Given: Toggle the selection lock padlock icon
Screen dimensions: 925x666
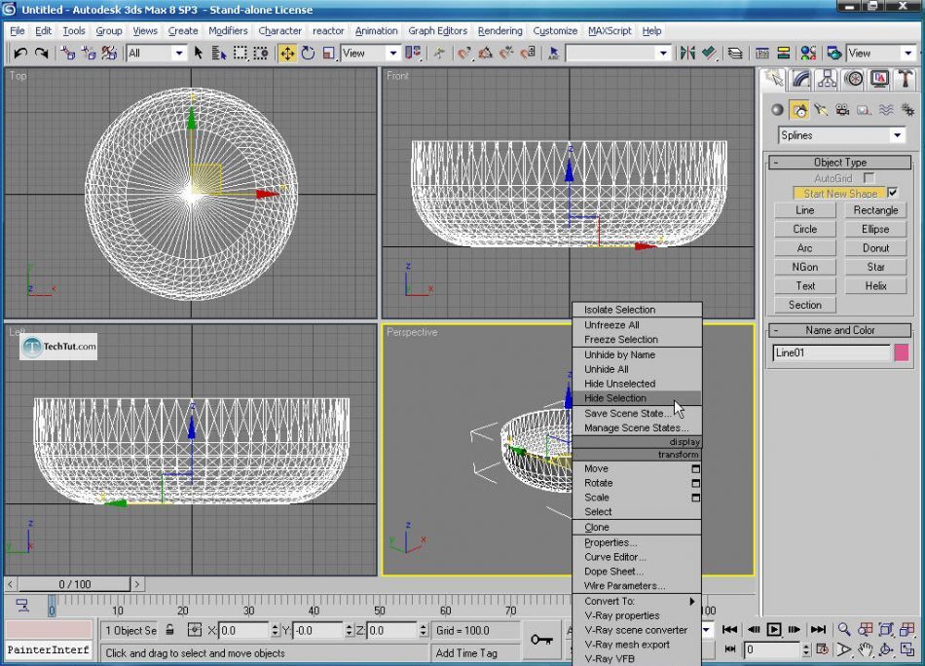Looking at the screenshot, I should [x=169, y=630].
